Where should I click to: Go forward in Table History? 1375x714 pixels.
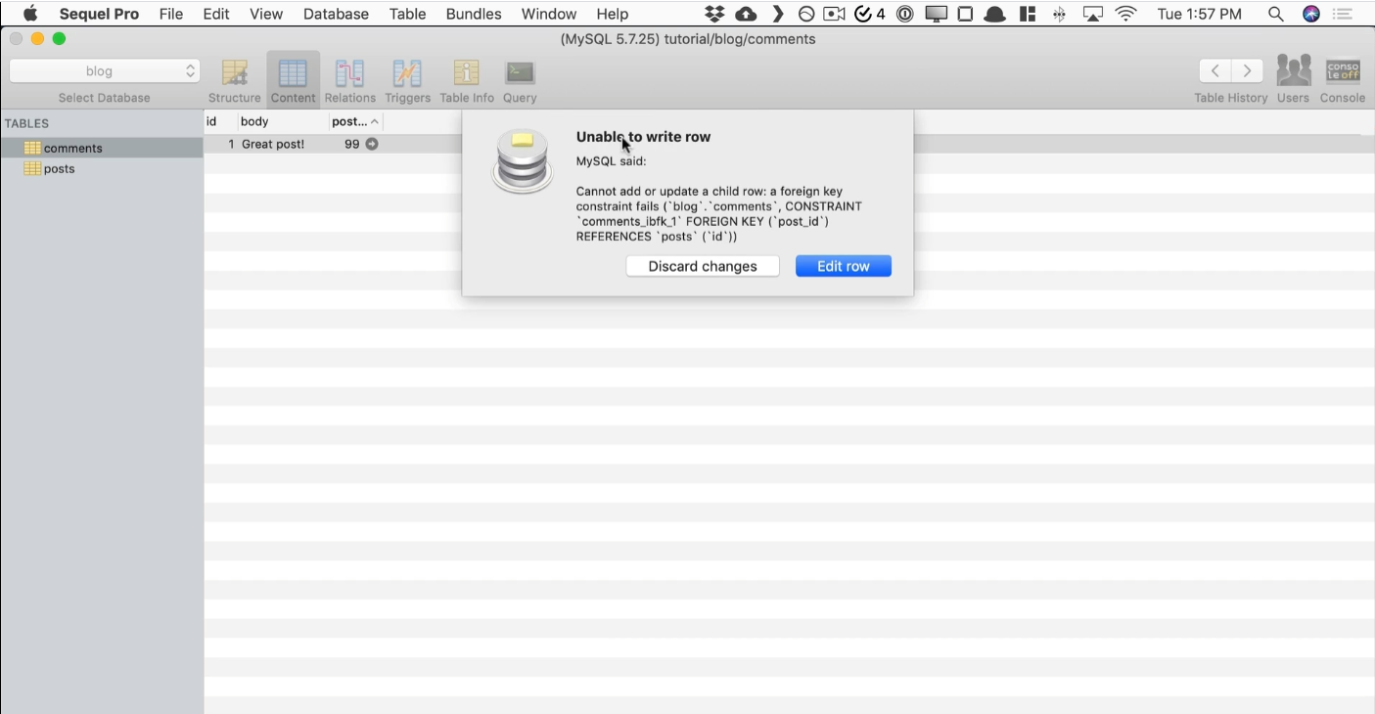point(1247,70)
